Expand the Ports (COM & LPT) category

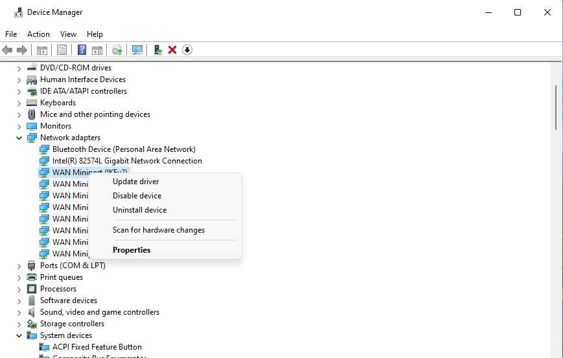pos(19,266)
